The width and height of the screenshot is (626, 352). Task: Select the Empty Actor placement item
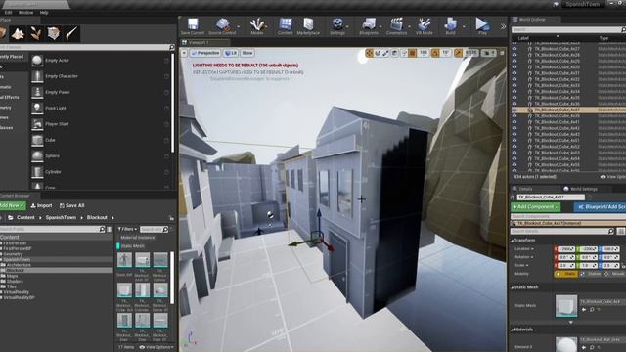tap(101, 61)
